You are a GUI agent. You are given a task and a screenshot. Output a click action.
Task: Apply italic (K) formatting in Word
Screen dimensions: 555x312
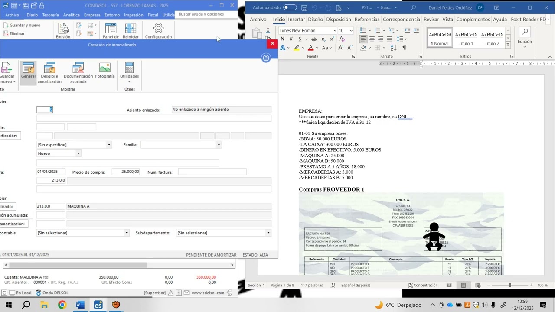coord(291,39)
